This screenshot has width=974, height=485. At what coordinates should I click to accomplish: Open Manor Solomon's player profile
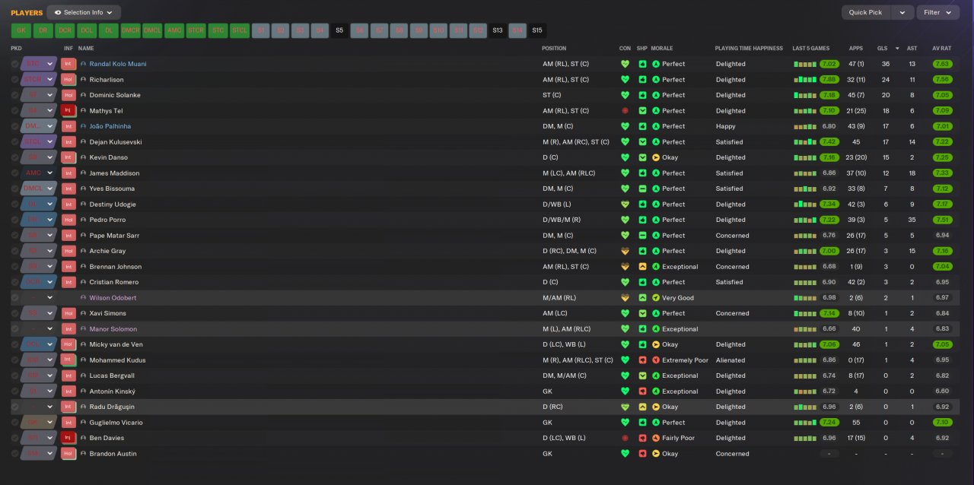(x=113, y=329)
